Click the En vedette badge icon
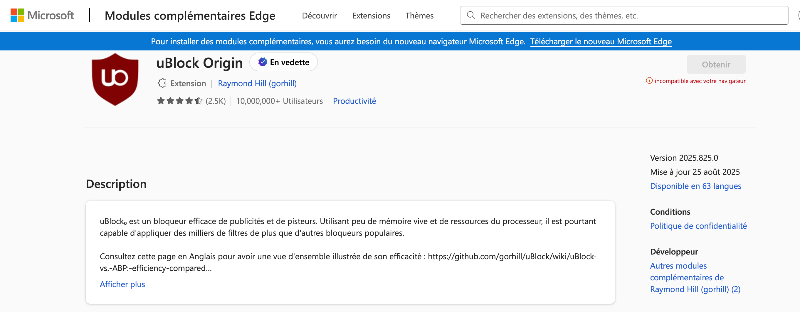The width and height of the screenshot is (800, 312). point(263,62)
